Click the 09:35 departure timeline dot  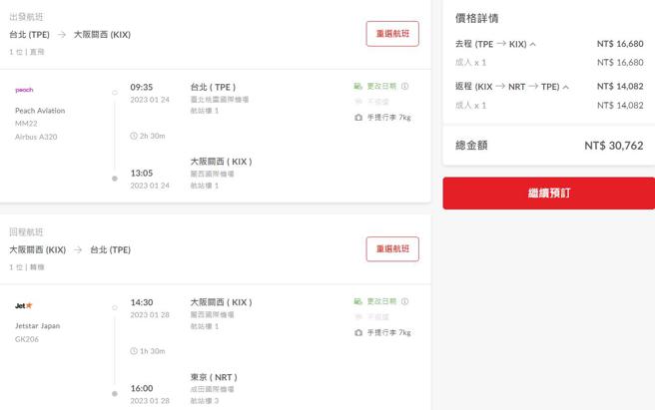click(x=115, y=92)
